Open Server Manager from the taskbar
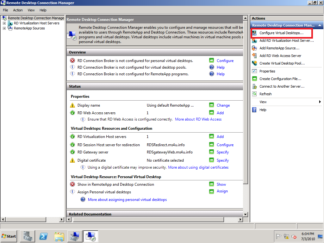The height and width of the screenshot is (243, 324). tap(28, 236)
